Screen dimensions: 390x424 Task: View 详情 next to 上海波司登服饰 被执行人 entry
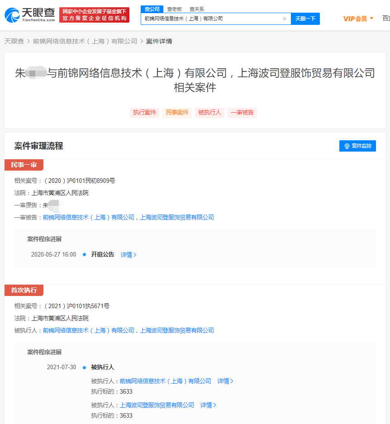click(208, 405)
